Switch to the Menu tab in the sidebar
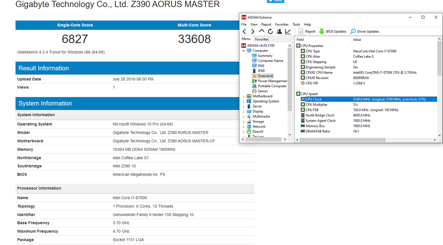This screenshot has width=443, height=245. pyautogui.click(x=246, y=39)
